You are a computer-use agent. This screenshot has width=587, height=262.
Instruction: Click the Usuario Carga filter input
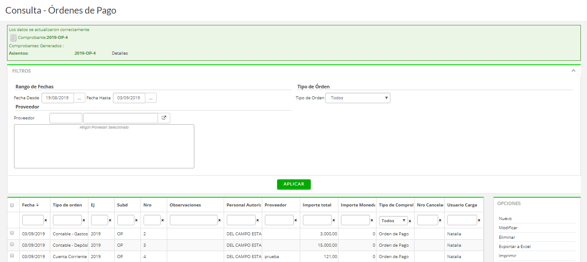point(462,220)
